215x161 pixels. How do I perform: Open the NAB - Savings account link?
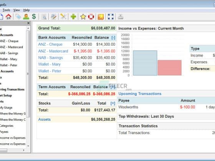pyautogui.click(x=50, y=58)
